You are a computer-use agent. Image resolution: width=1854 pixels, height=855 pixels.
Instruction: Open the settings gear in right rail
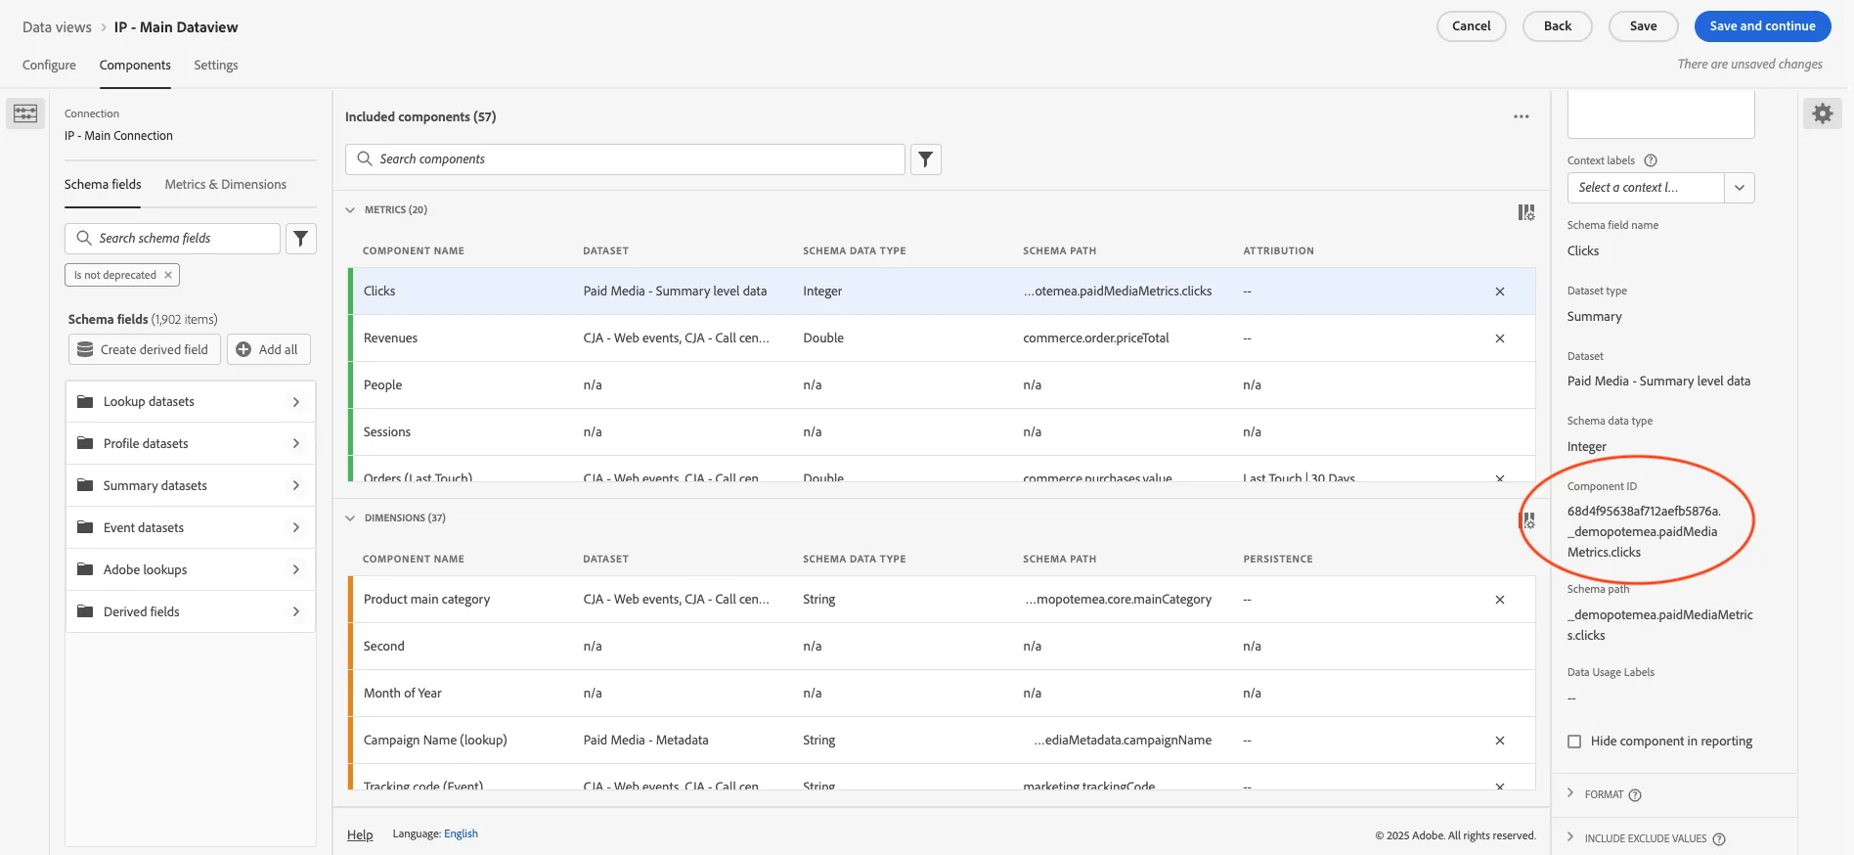1823,113
